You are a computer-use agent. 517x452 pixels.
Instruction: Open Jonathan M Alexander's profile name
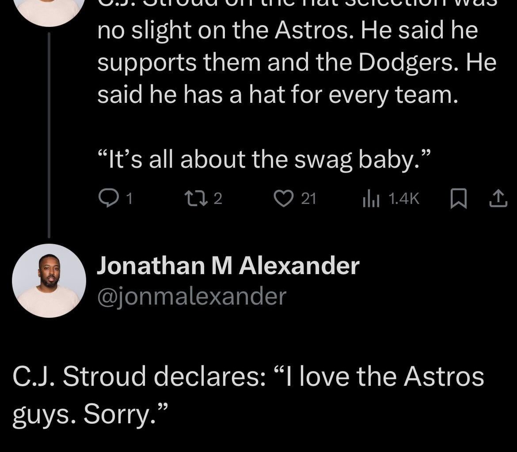(229, 265)
